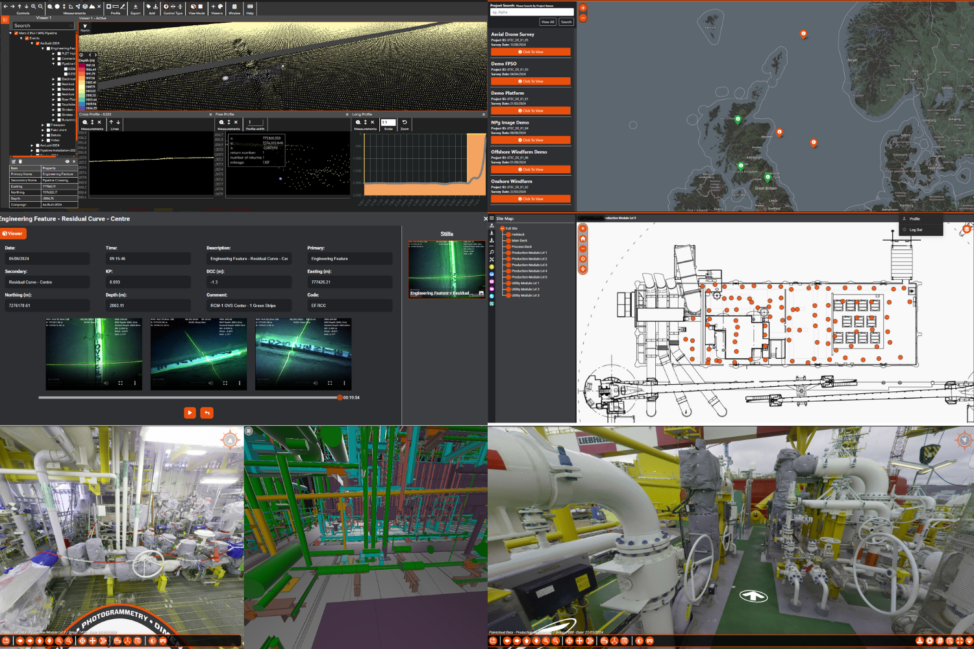Click the Long Profile Scale input field
974x649 pixels.
(388, 122)
